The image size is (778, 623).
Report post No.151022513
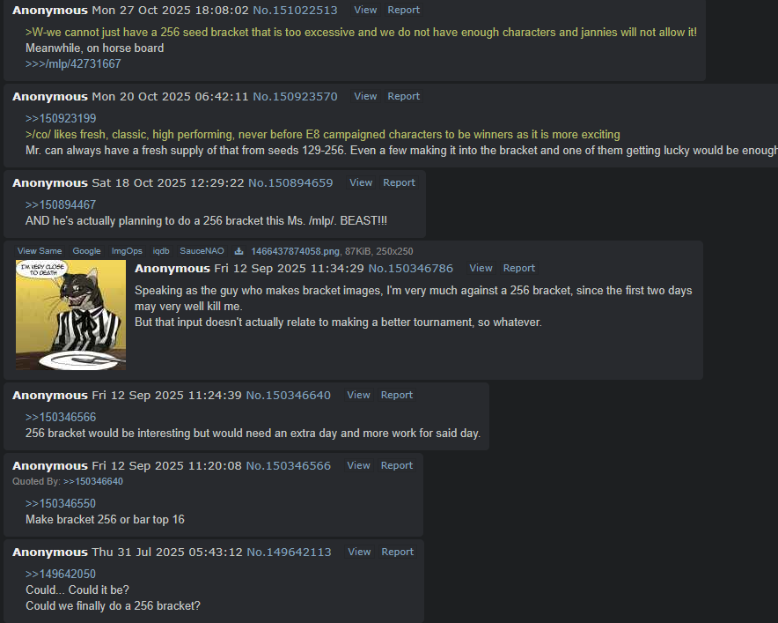(403, 10)
